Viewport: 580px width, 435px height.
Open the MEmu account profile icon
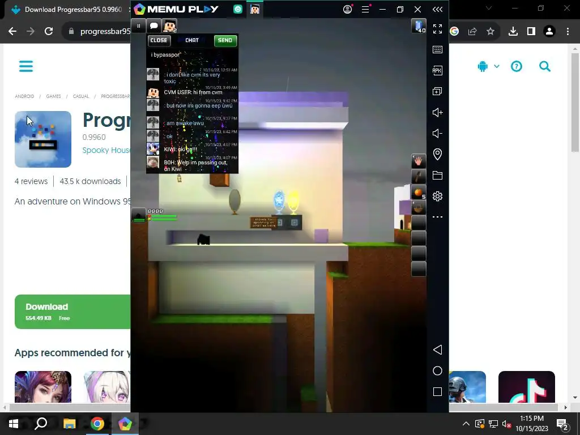pyautogui.click(x=347, y=9)
